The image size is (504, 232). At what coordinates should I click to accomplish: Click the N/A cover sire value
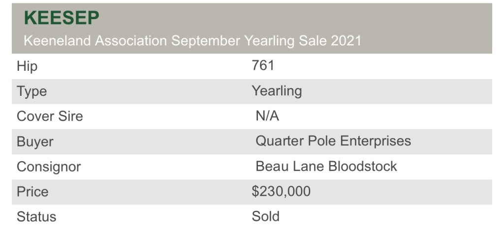[x=267, y=116]
